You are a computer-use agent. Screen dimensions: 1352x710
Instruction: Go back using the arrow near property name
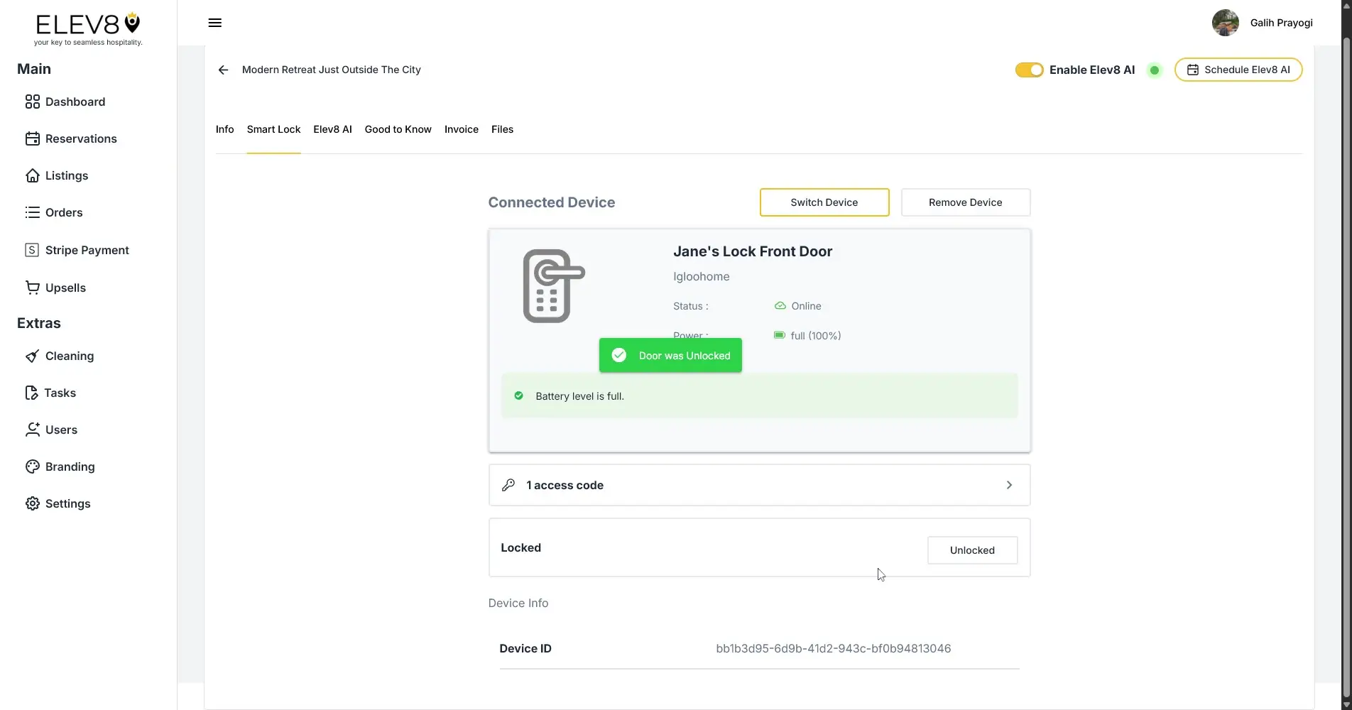(224, 70)
